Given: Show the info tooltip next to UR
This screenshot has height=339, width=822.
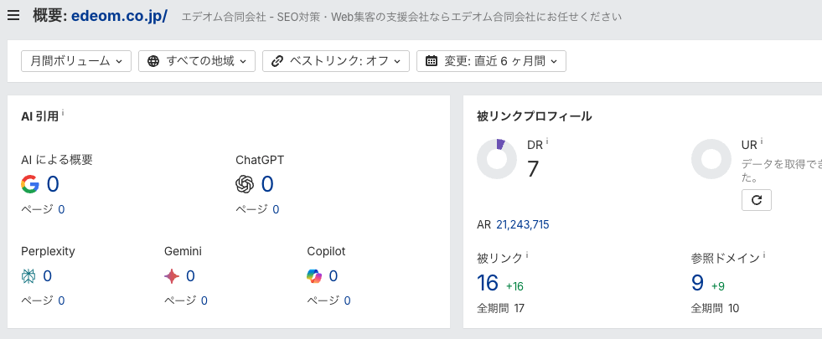Looking at the screenshot, I should pos(762,141).
